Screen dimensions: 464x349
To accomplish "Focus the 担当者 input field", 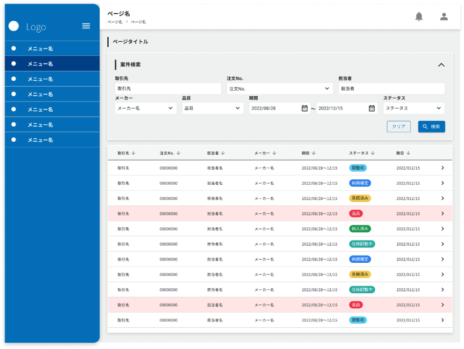I will coord(391,88).
